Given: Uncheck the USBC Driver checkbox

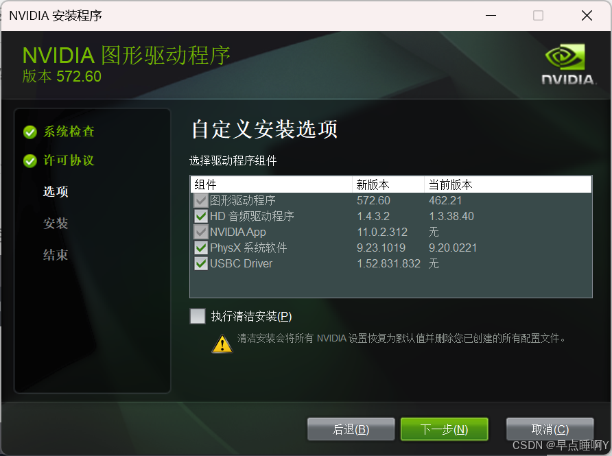Looking at the screenshot, I should click(200, 264).
